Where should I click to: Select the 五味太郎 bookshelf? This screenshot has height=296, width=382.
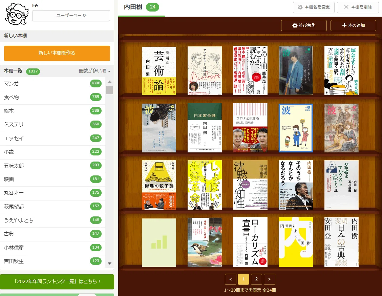tap(52, 166)
